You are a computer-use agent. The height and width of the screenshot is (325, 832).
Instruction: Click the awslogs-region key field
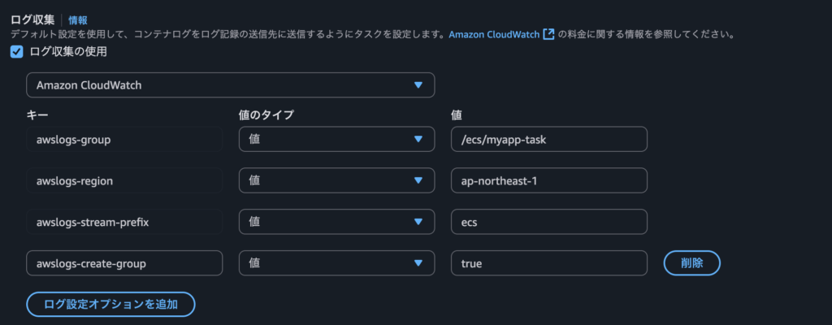click(124, 180)
